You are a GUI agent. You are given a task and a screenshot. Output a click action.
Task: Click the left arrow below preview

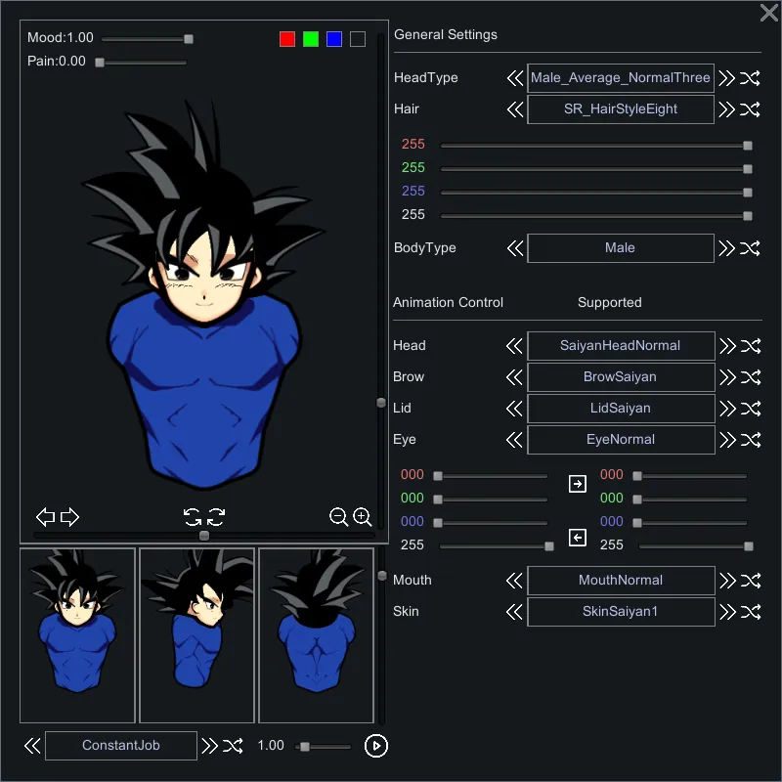click(x=45, y=517)
